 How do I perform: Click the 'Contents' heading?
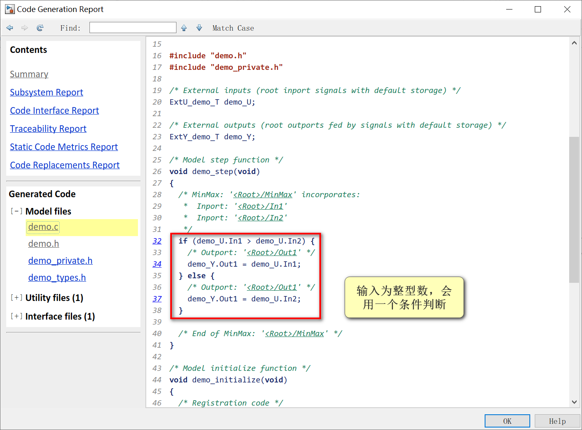click(x=29, y=50)
